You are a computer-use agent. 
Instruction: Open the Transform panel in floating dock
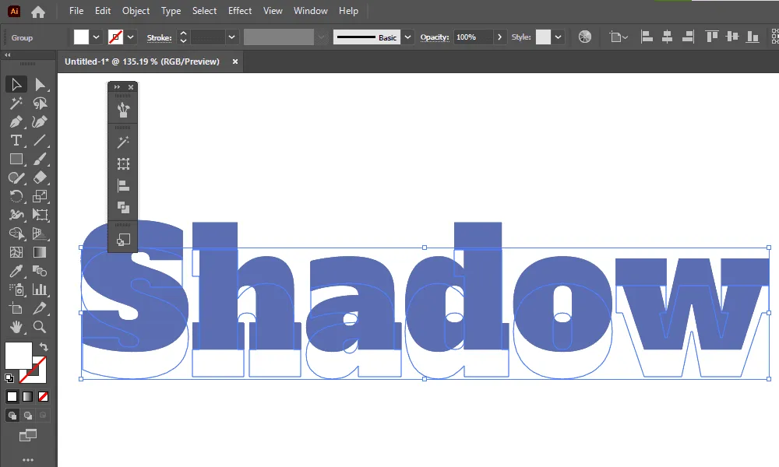click(123, 163)
